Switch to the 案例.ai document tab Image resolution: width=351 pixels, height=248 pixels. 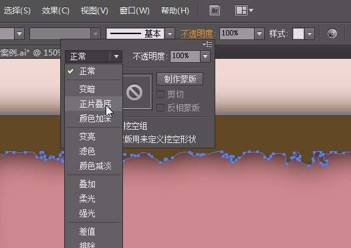coord(30,53)
